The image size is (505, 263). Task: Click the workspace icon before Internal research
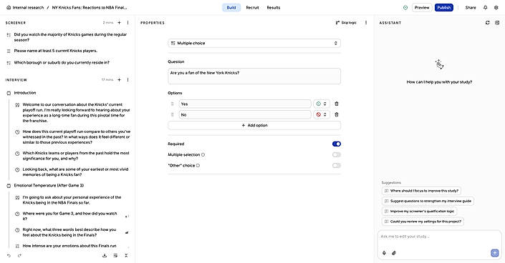[x=9, y=7]
